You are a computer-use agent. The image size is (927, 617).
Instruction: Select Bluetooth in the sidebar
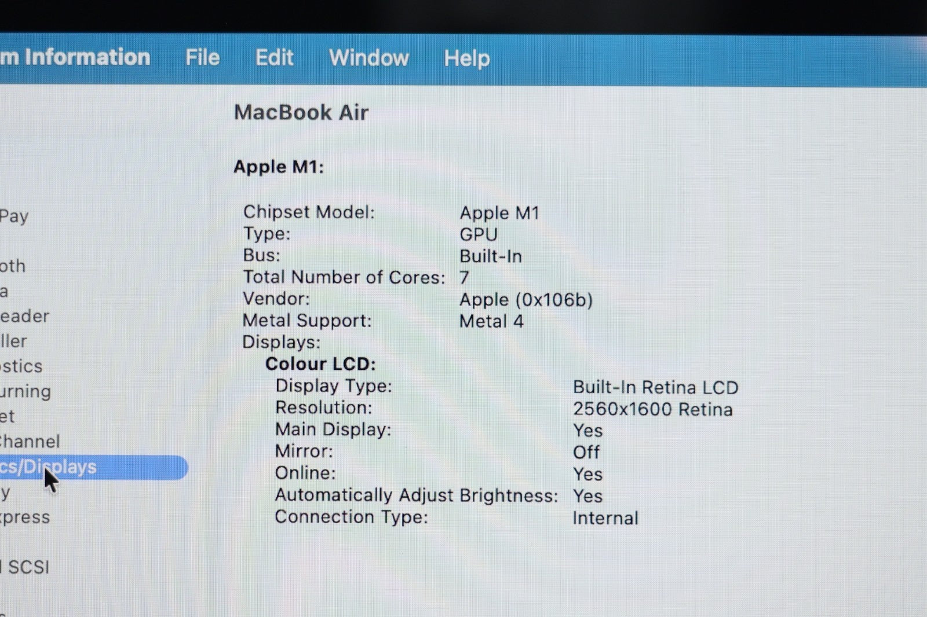(x=13, y=266)
